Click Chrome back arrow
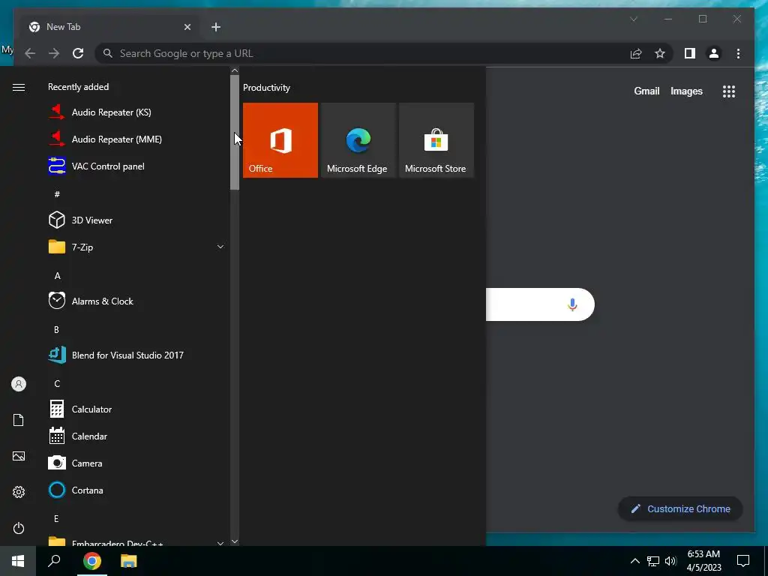 click(x=30, y=53)
